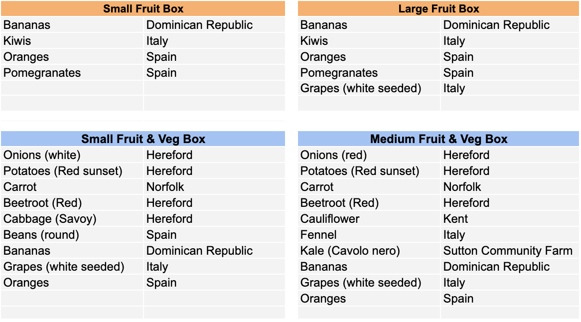Click Grapes (white seeded) in Large Fruit Box
The height and width of the screenshot is (322, 581).
(369, 88)
